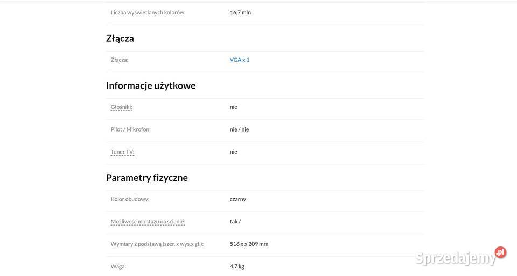Screen dimensions: 517x276
Task: Click the 4,7 kg weight value
Action: [x=237, y=266]
